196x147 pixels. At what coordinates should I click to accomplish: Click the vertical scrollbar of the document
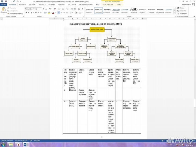pos(195,82)
